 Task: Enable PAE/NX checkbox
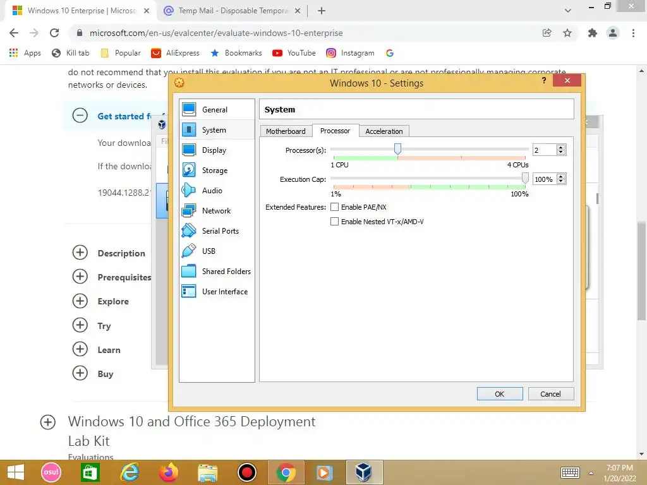tap(335, 207)
